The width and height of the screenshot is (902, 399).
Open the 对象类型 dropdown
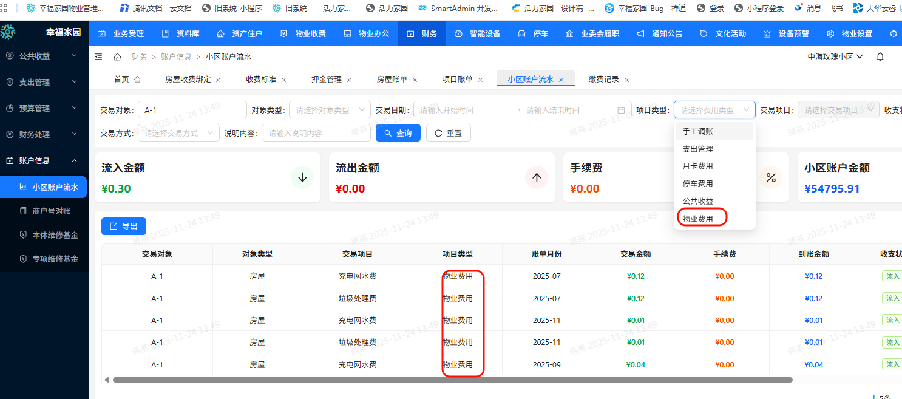(330, 110)
